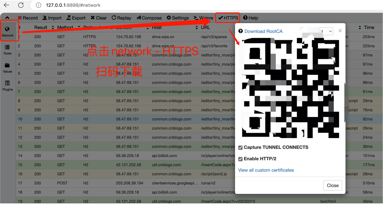Image resolution: width=386 pixels, height=205 pixels.
Task: Click the site info icon in address bar
Action: [38, 5]
